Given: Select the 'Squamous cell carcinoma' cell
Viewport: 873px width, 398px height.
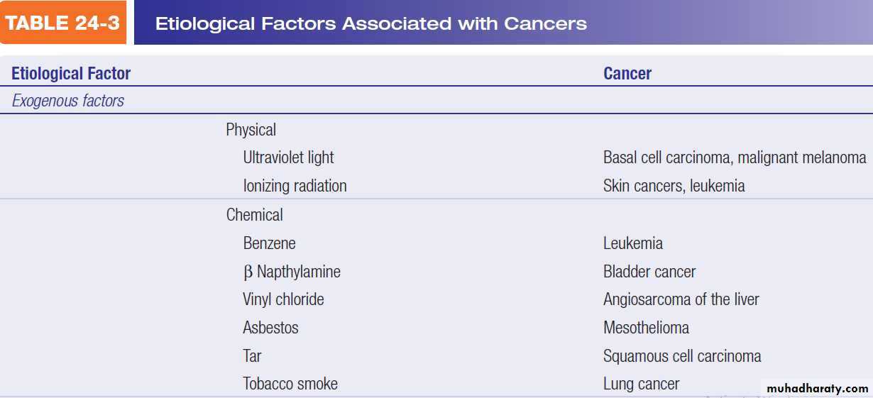Looking at the screenshot, I should click(681, 356).
